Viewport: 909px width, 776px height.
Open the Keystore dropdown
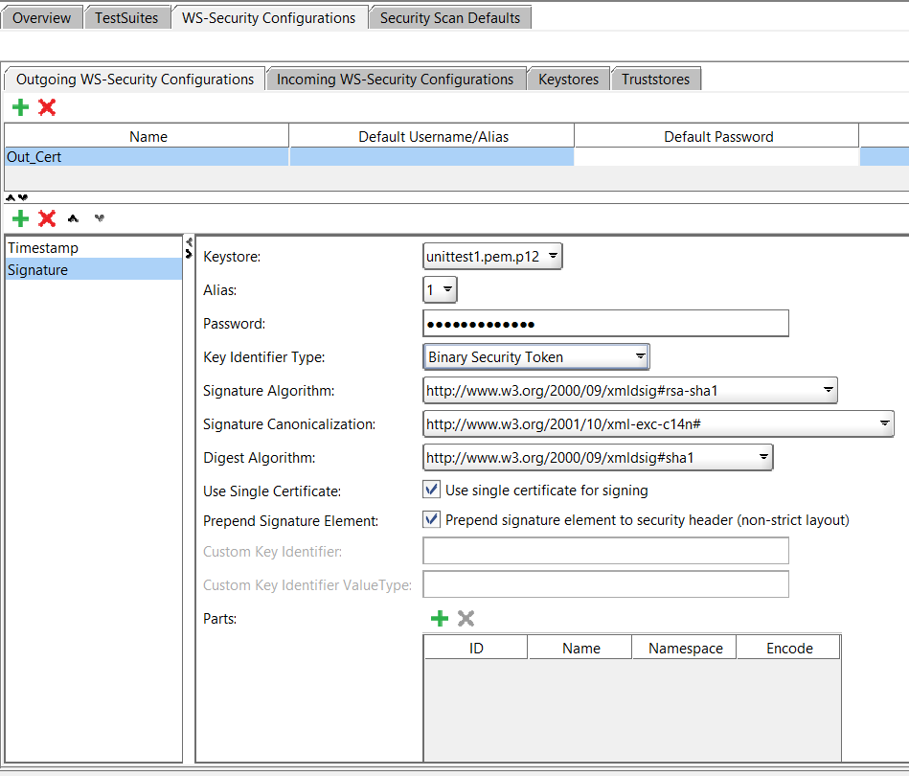492,256
